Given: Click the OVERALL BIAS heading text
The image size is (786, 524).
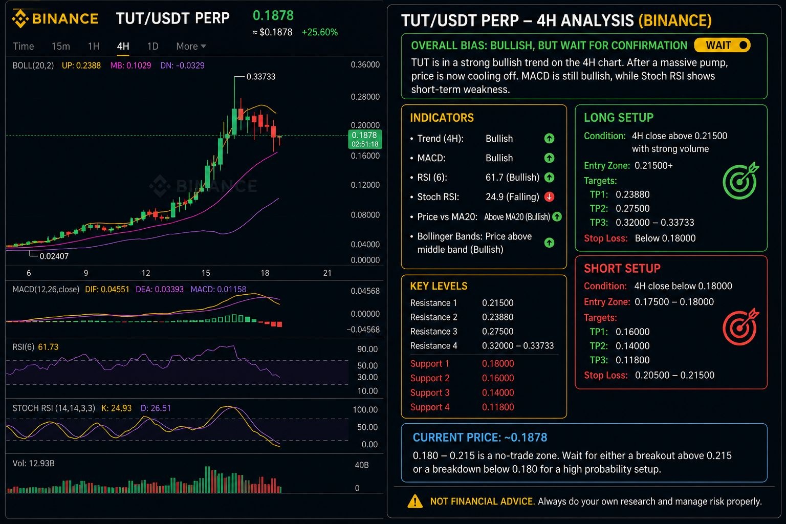Looking at the screenshot, I should pyautogui.click(x=549, y=46).
